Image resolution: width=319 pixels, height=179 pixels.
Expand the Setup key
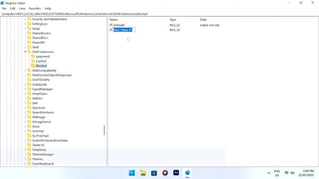[x=25, y=28]
